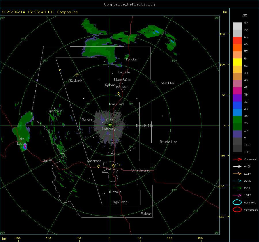Click the Calgary city label
The width and height of the screenshot is (259, 242).
pyautogui.click(x=112, y=169)
